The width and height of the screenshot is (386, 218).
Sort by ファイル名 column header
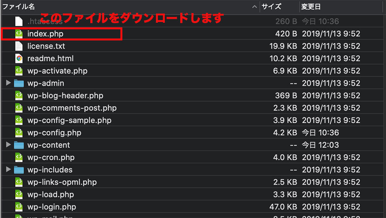pos(19,7)
